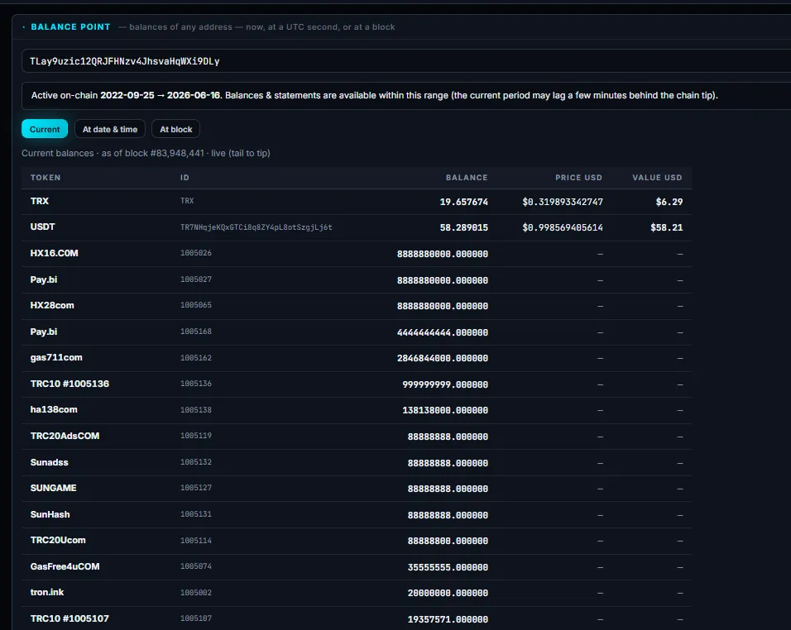Image resolution: width=791 pixels, height=630 pixels.
Task: Click the address input field
Action: pyautogui.click(x=406, y=61)
